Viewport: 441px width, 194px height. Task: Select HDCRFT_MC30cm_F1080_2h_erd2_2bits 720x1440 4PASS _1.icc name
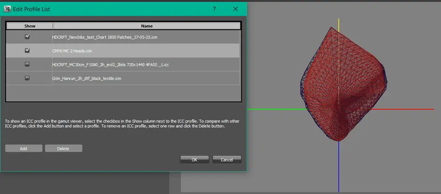click(111, 65)
